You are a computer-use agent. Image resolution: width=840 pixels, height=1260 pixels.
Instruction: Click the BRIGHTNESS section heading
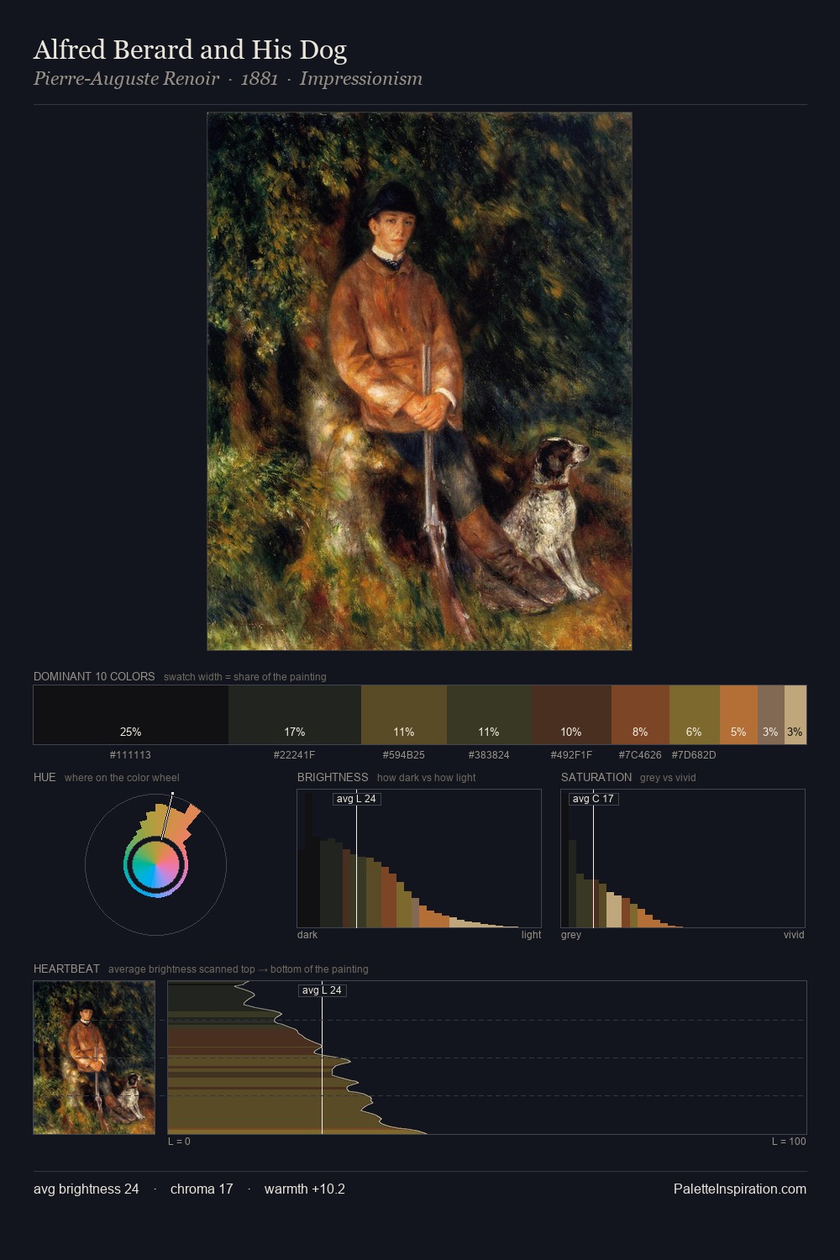coord(333,777)
